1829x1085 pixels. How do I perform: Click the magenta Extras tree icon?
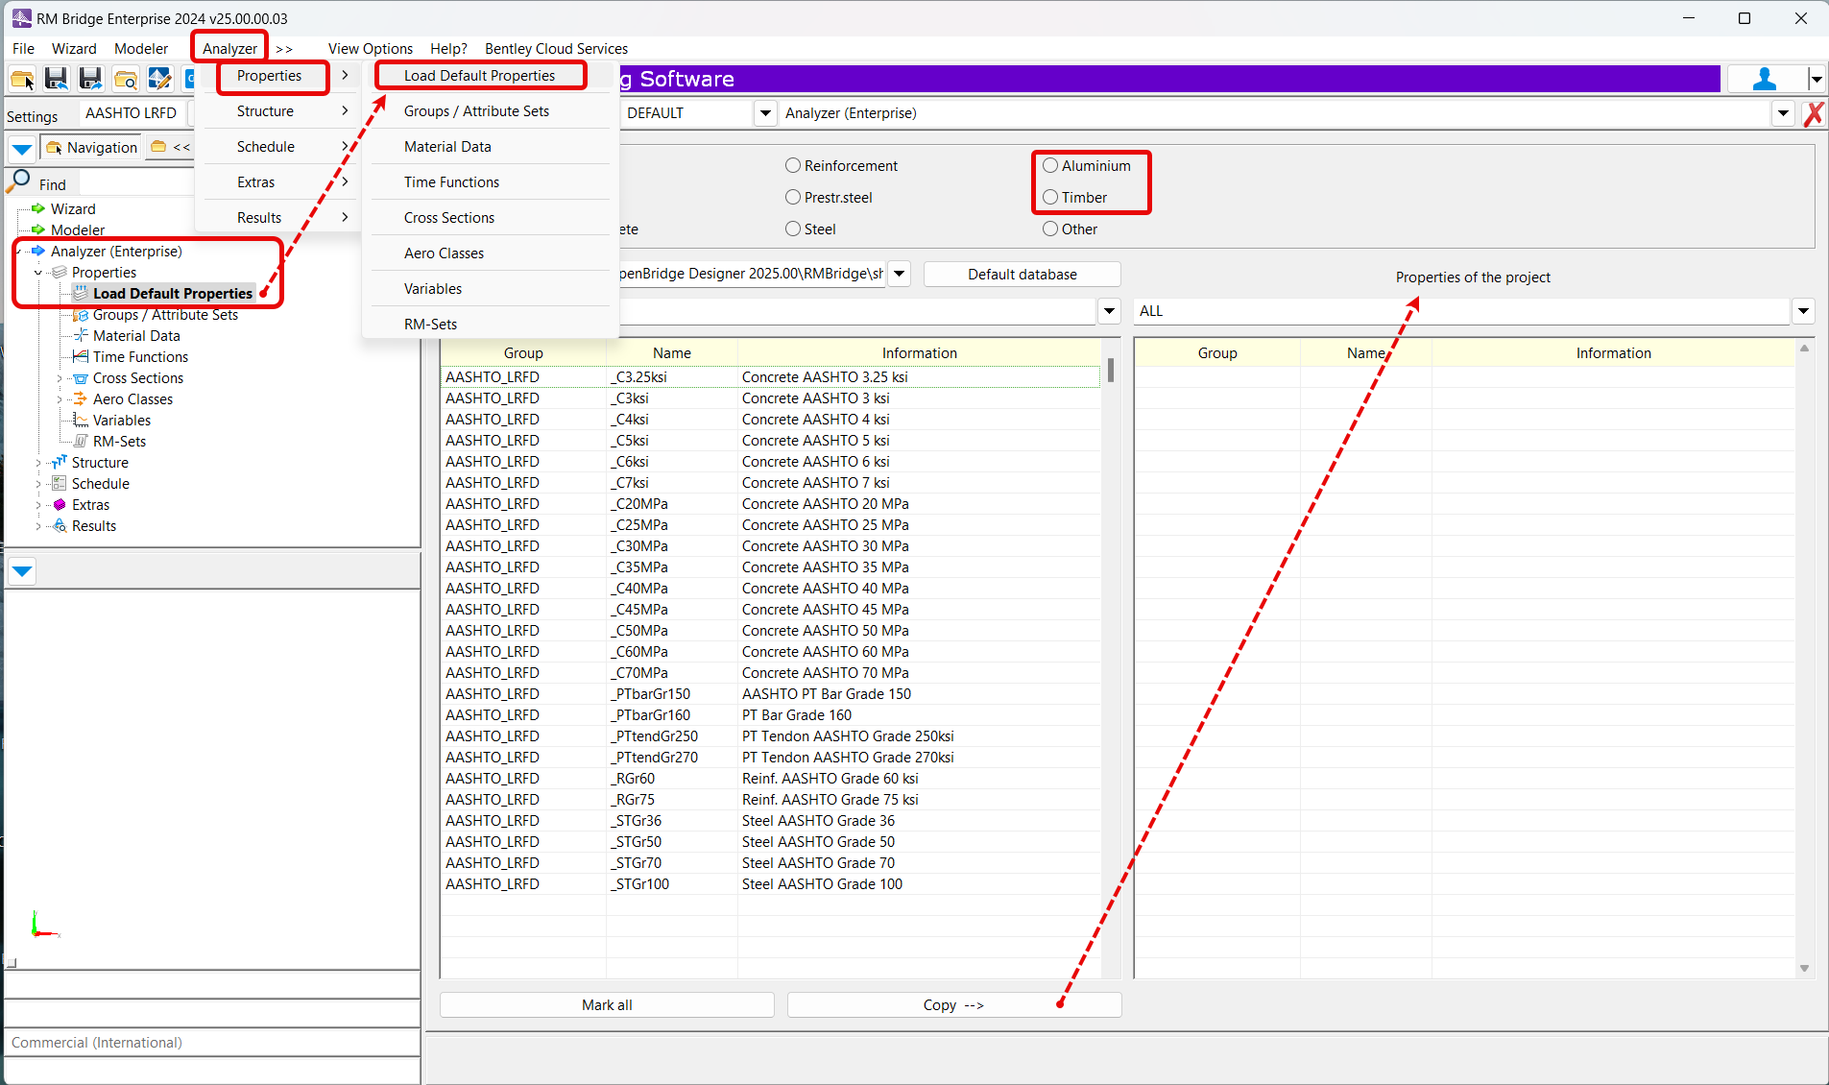coord(60,504)
